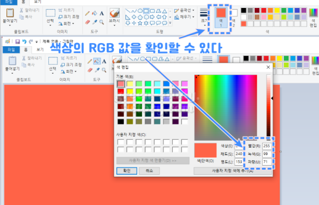Click the 파랑(U) field showing 71
Image resolution: width=319 pixels, height=205 pixels.
point(267,162)
